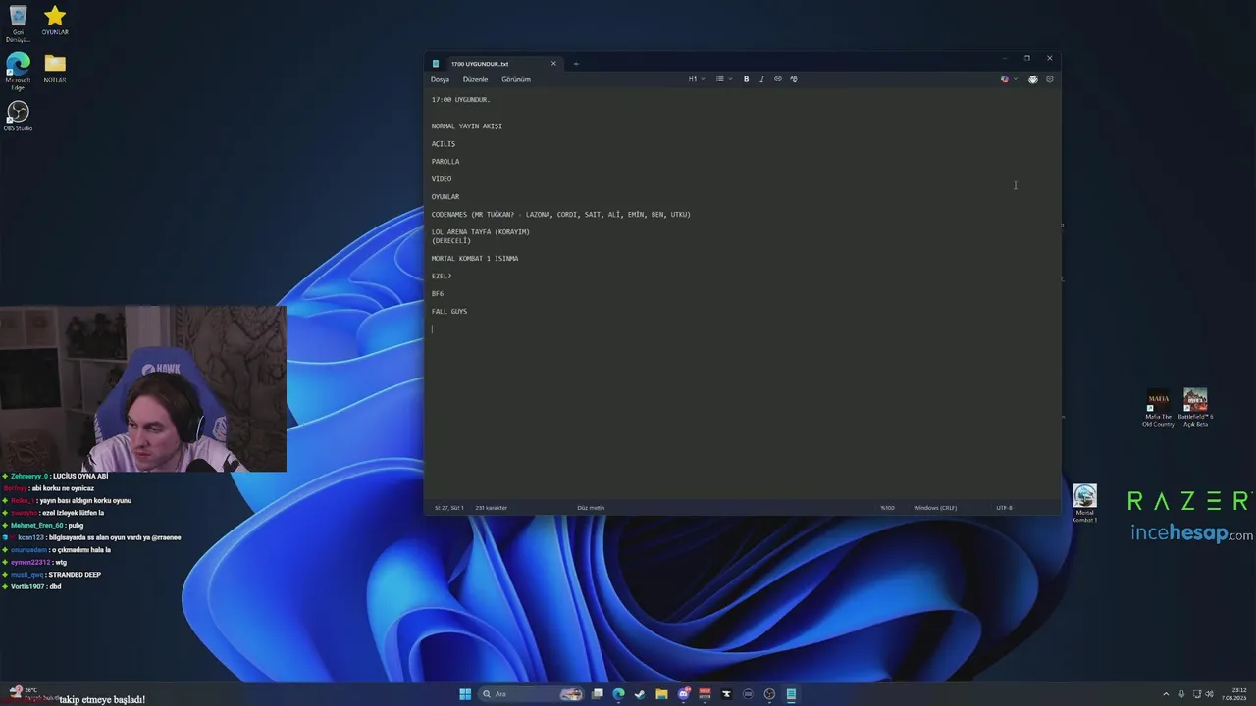
Task: Click the text line NORMAL YAYIN AKIŞI
Action: point(467,126)
